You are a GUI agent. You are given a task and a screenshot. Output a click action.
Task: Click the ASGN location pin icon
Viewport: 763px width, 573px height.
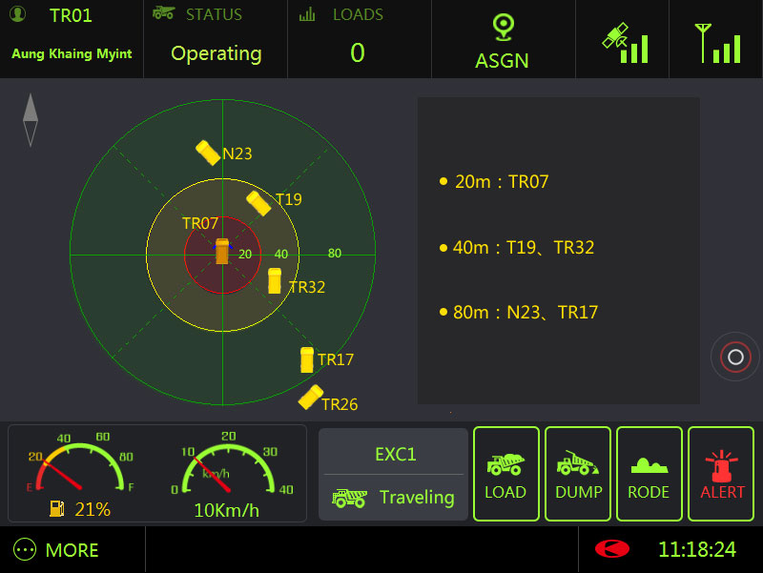tap(503, 27)
